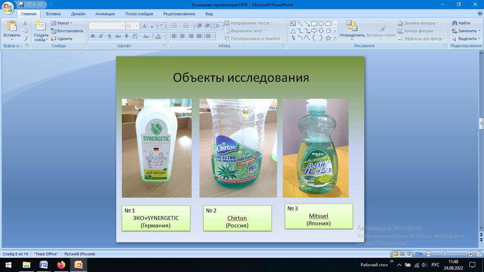Click the Упорядочить arrange icon
This screenshot has width=484, height=272.
coord(351,26)
